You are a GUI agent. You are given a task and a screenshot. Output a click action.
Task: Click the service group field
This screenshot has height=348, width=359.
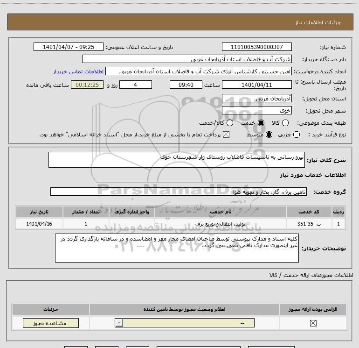[x=179, y=192]
